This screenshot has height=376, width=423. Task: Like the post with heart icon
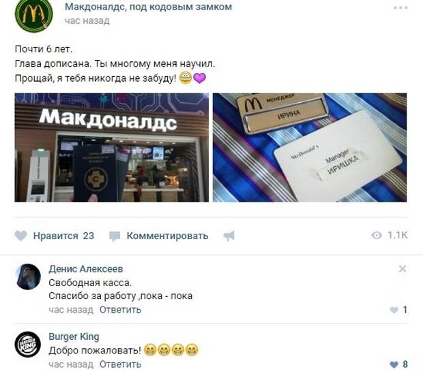(x=20, y=236)
